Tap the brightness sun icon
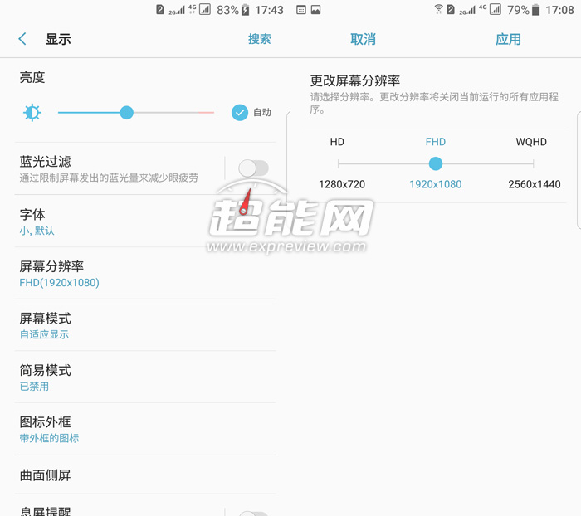The height and width of the screenshot is (516, 581). tap(32, 113)
